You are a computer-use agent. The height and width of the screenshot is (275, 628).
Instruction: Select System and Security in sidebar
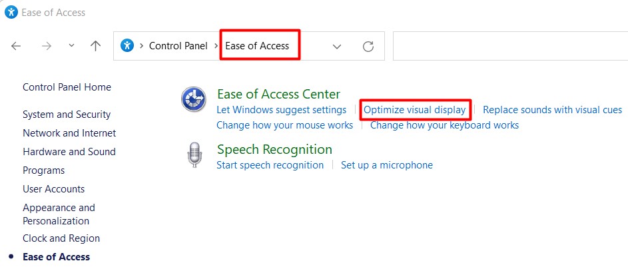(x=67, y=115)
